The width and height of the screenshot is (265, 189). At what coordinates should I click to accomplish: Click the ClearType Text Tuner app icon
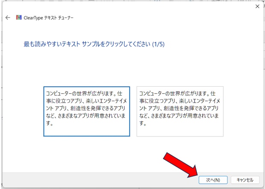[x=19, y=18]
